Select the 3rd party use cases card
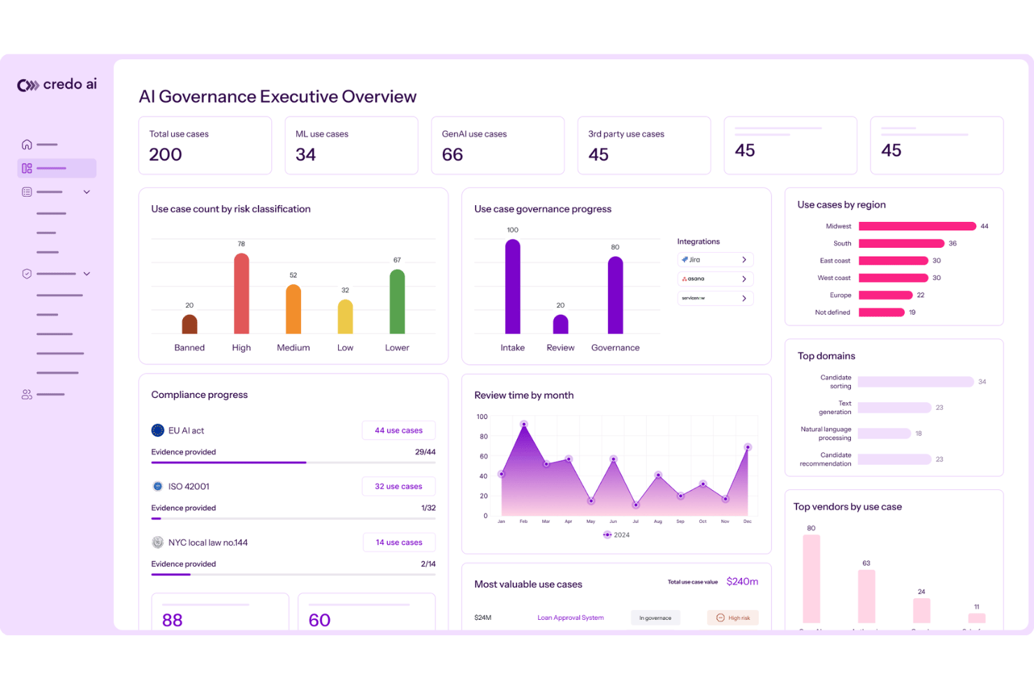This screenshot has height=689, width=1034. [644, 145]
